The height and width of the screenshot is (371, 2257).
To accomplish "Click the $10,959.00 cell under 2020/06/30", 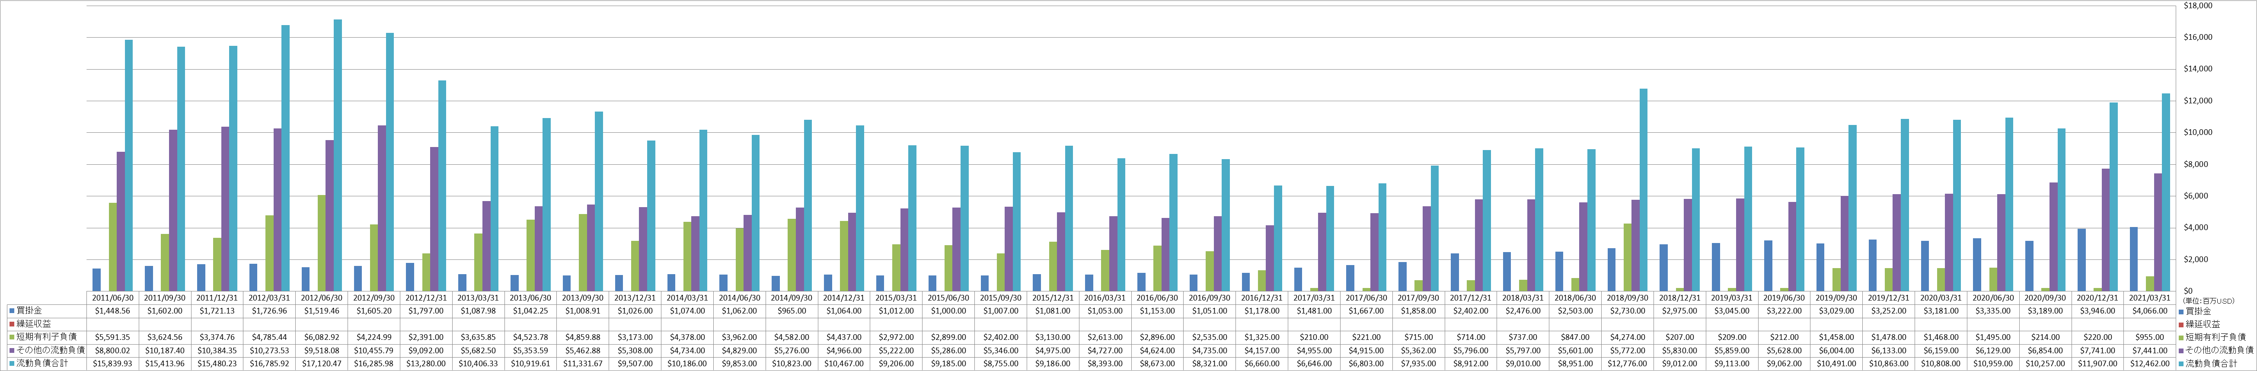I will [x=1994, y=363].
